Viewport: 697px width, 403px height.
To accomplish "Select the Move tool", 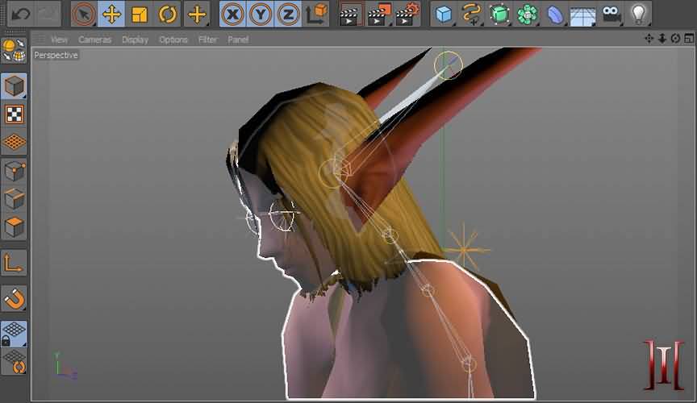I will click(111, 15).
